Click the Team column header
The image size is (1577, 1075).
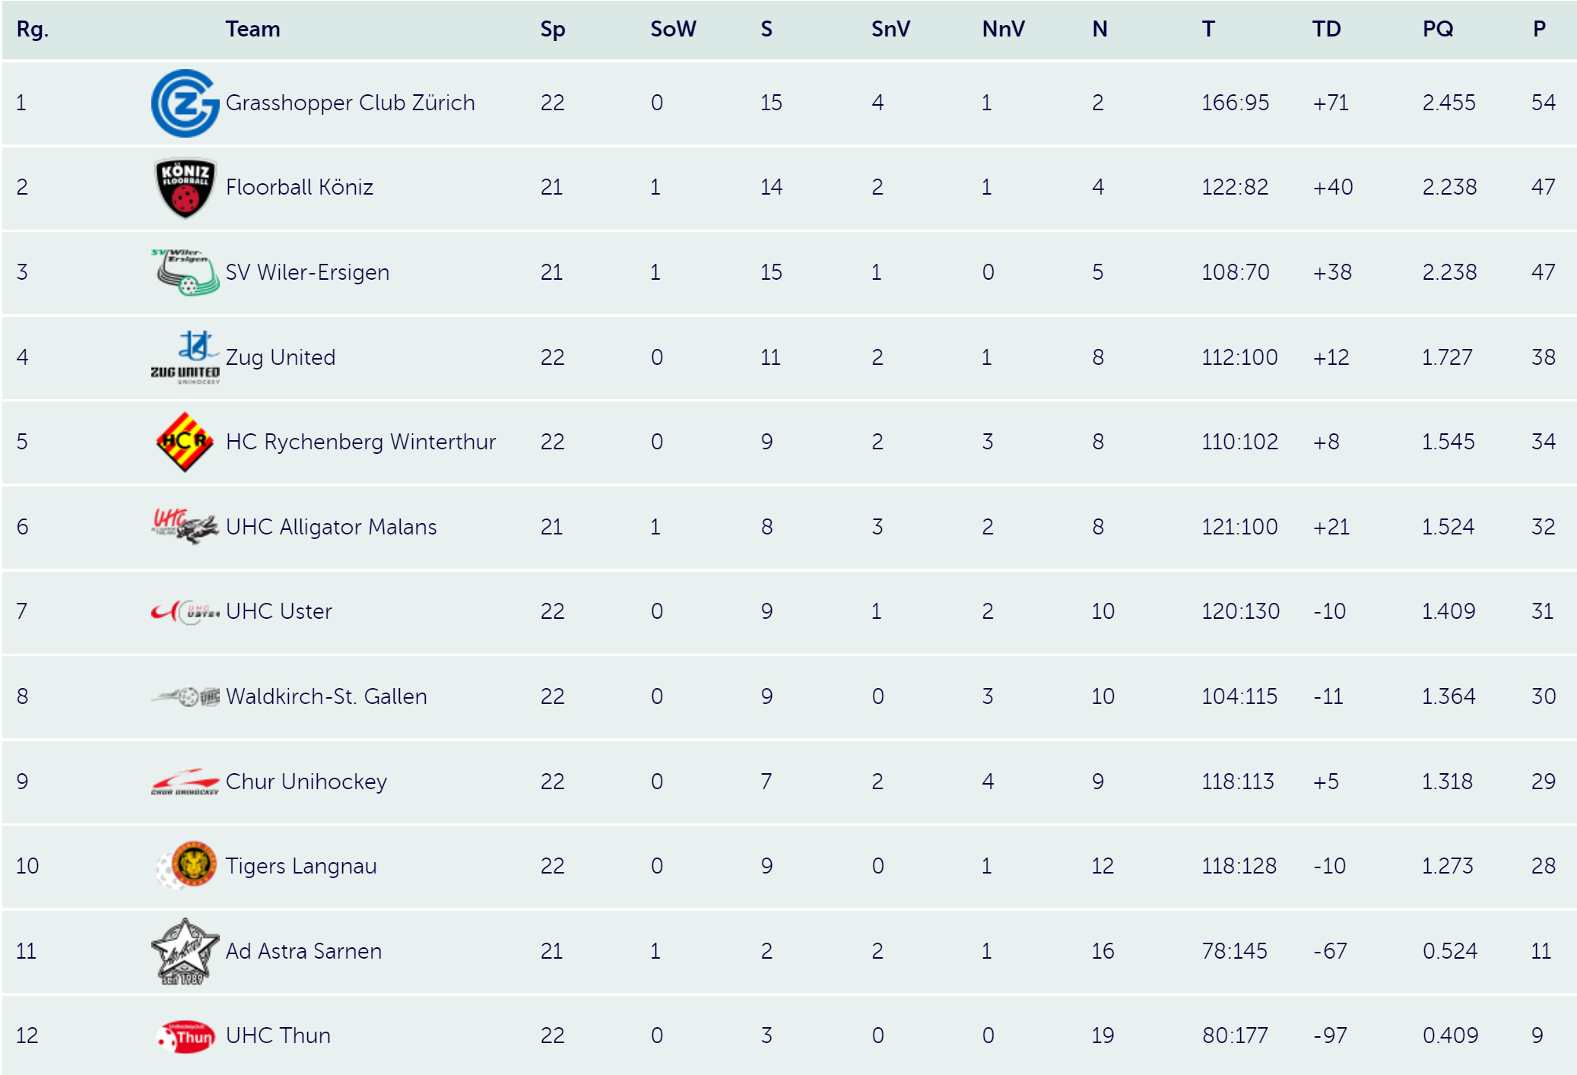pos(253,29)
